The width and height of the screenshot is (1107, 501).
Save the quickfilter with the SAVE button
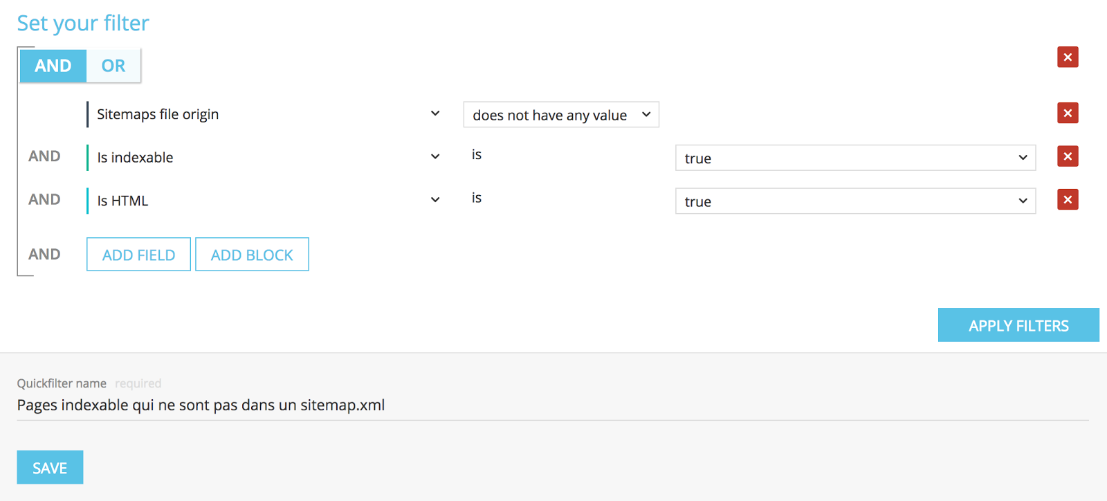pos(50,468)
